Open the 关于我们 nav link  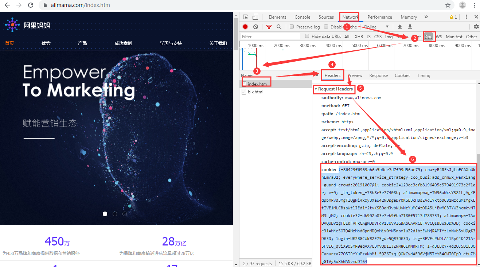[218, 43]
